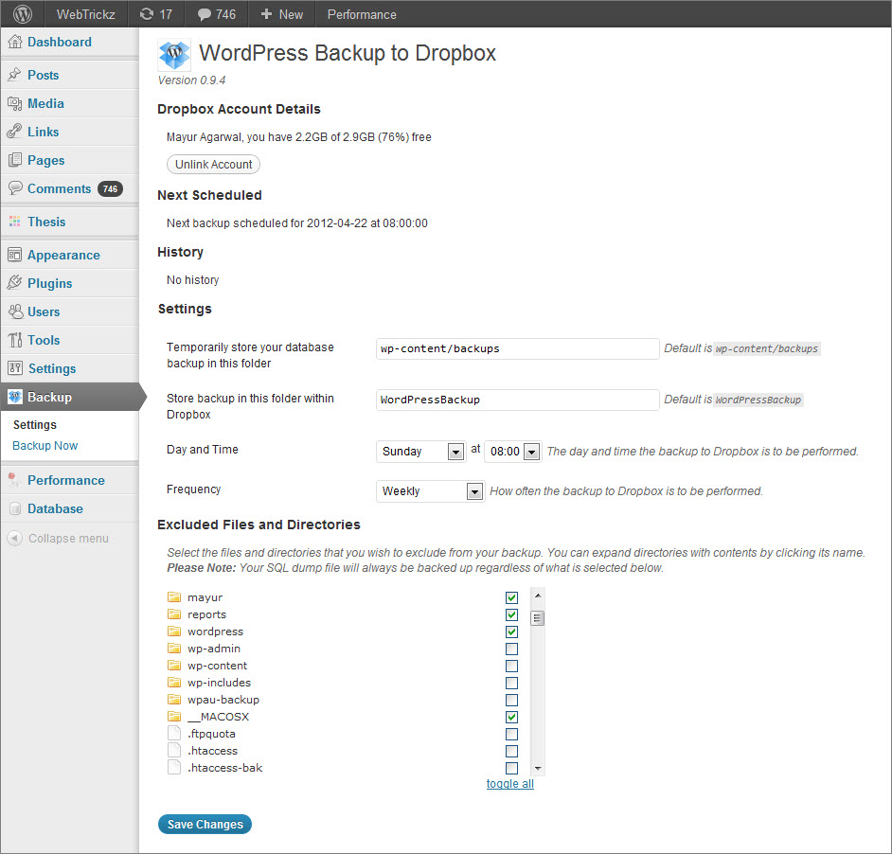Click the 746 comments count badge

(x=111, y=189)
